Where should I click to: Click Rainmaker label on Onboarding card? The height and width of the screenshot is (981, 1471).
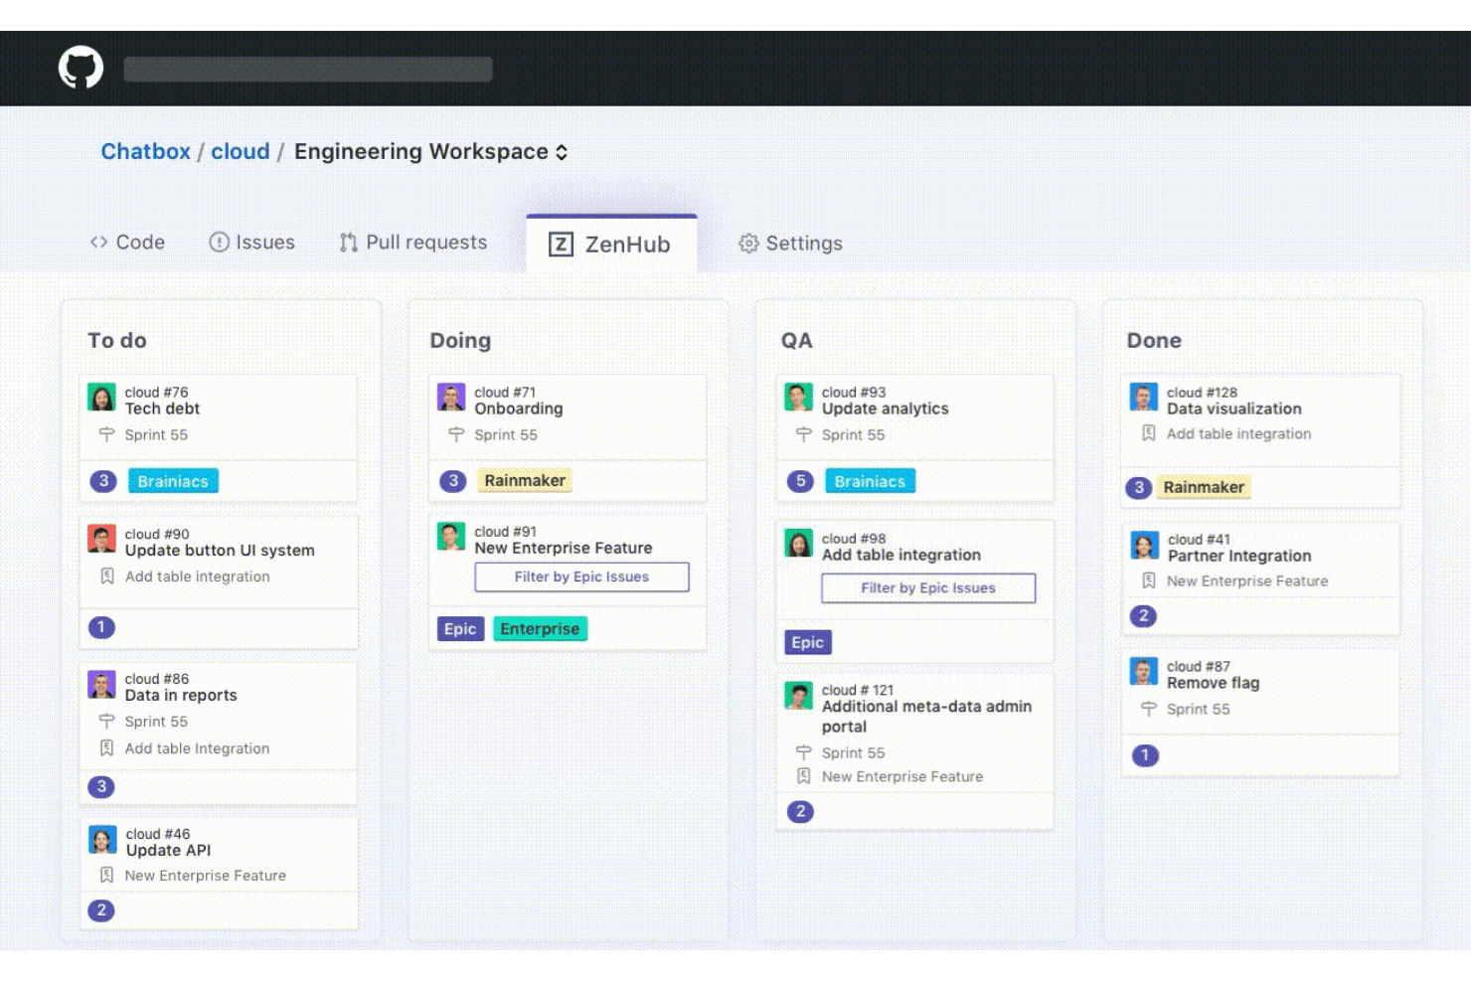[525, 481]
